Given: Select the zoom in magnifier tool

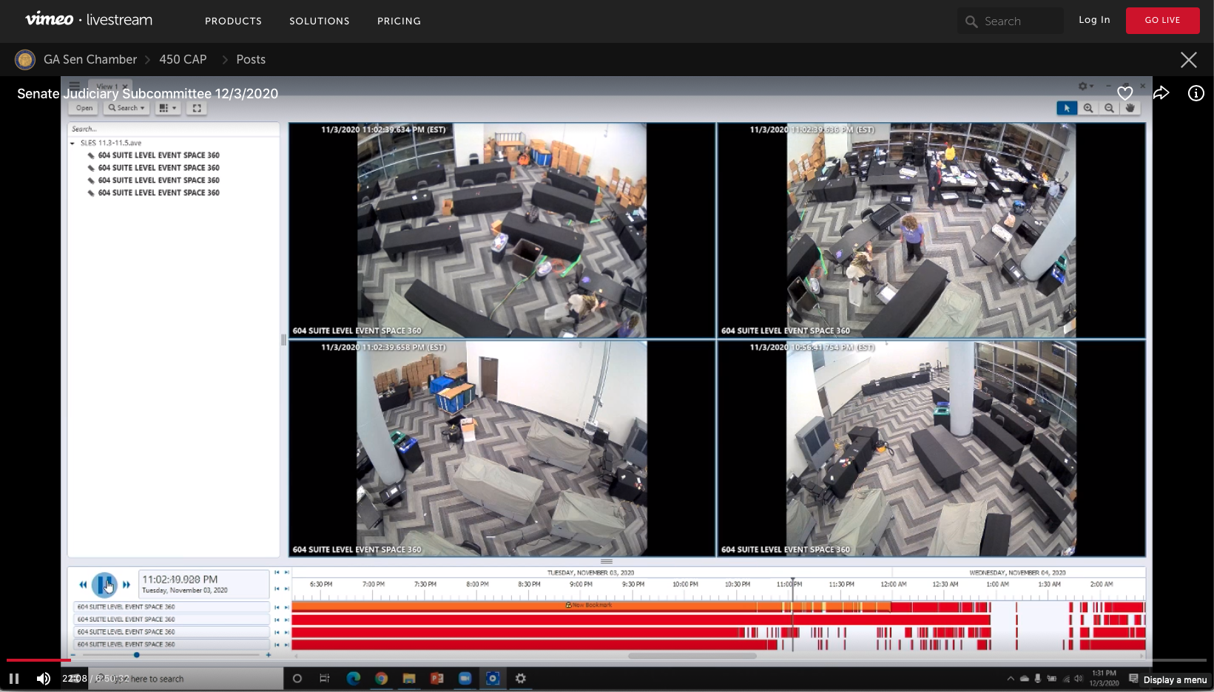Looking at the screenshot, I should (x=1087, y=108).
